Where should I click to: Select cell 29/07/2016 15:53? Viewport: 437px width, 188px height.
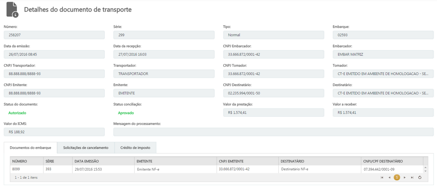(x=104, y=169)
